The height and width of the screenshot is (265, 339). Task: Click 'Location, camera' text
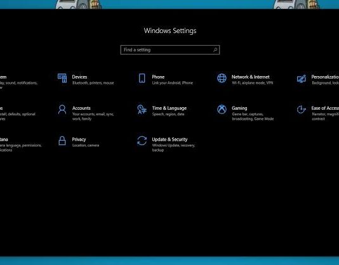point(86,145)
